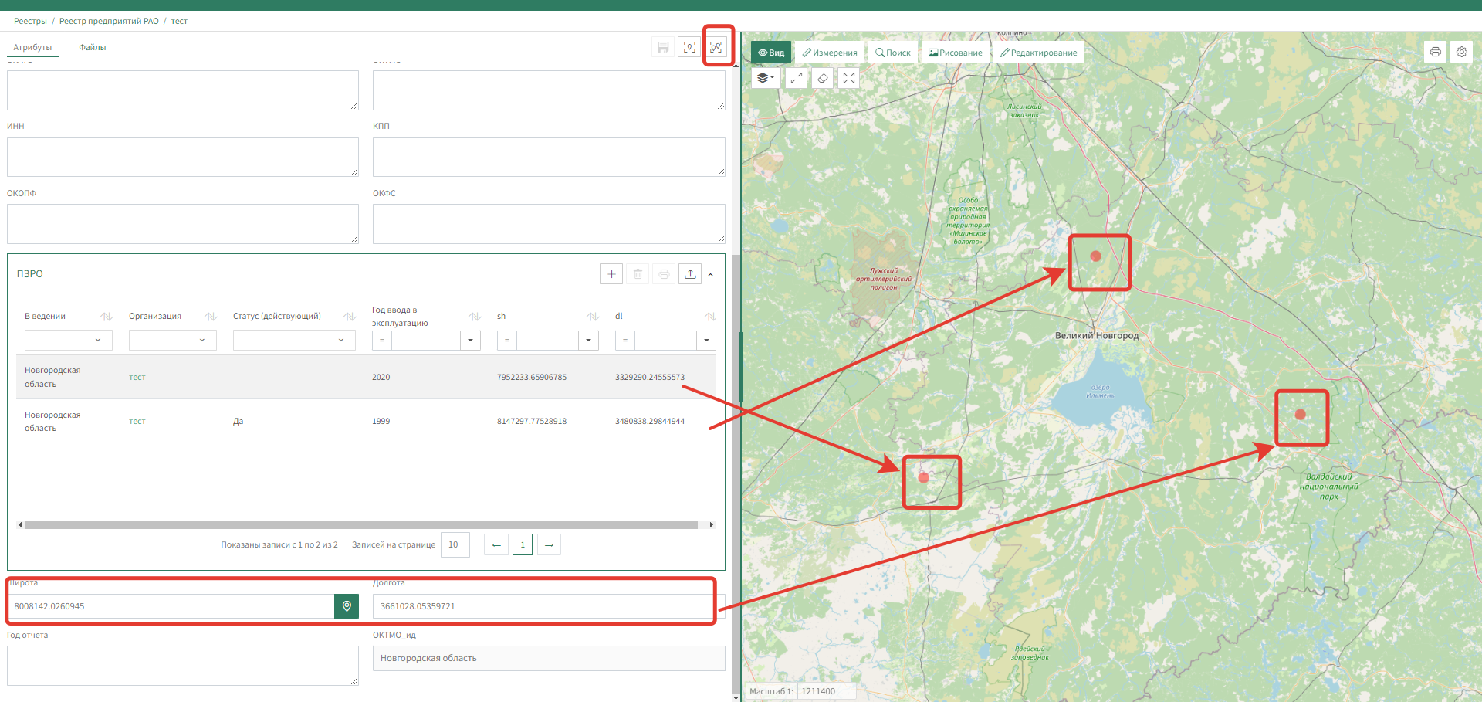The image size is (1482, 702).
Task: Toggle sorting on the В ведении column
Action: [107, 317]
